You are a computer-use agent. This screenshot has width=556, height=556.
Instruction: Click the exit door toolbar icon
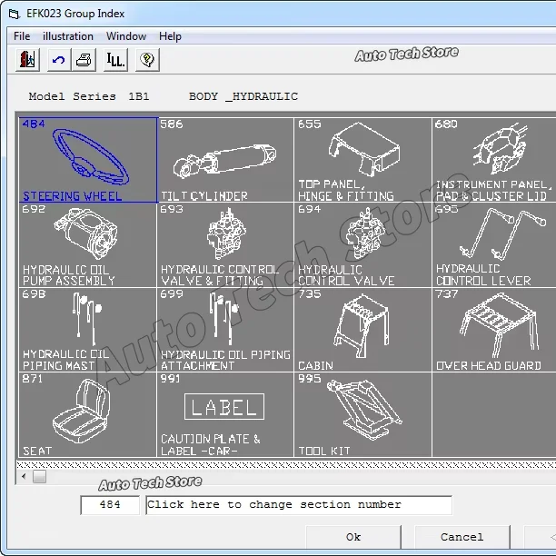point(27,60)
